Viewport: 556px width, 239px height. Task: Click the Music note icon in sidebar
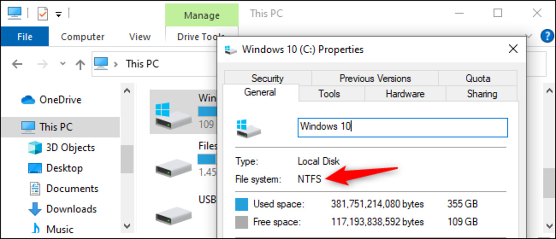coord(35,229)
